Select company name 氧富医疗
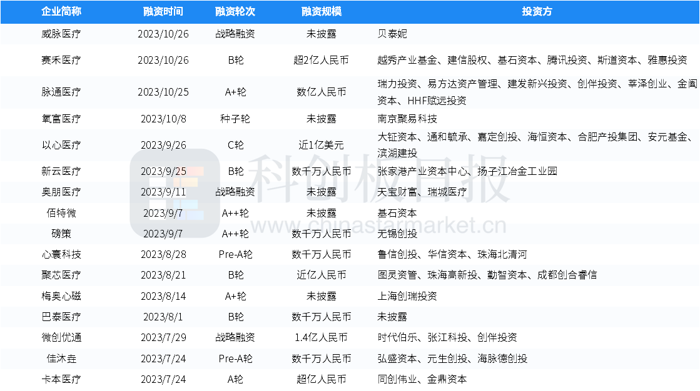Screen dimensions: 700x391 click(61, 119)
